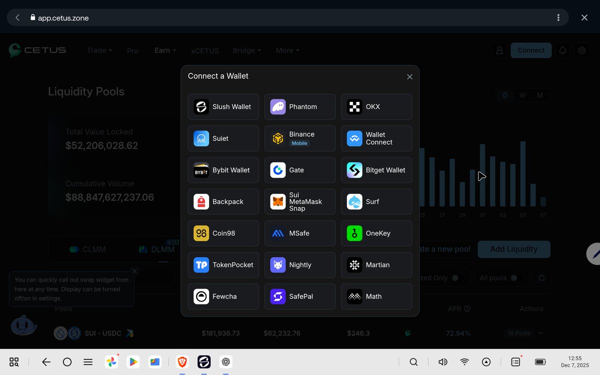
Task: Choose Math wallet
Action: tap(376, 296)
